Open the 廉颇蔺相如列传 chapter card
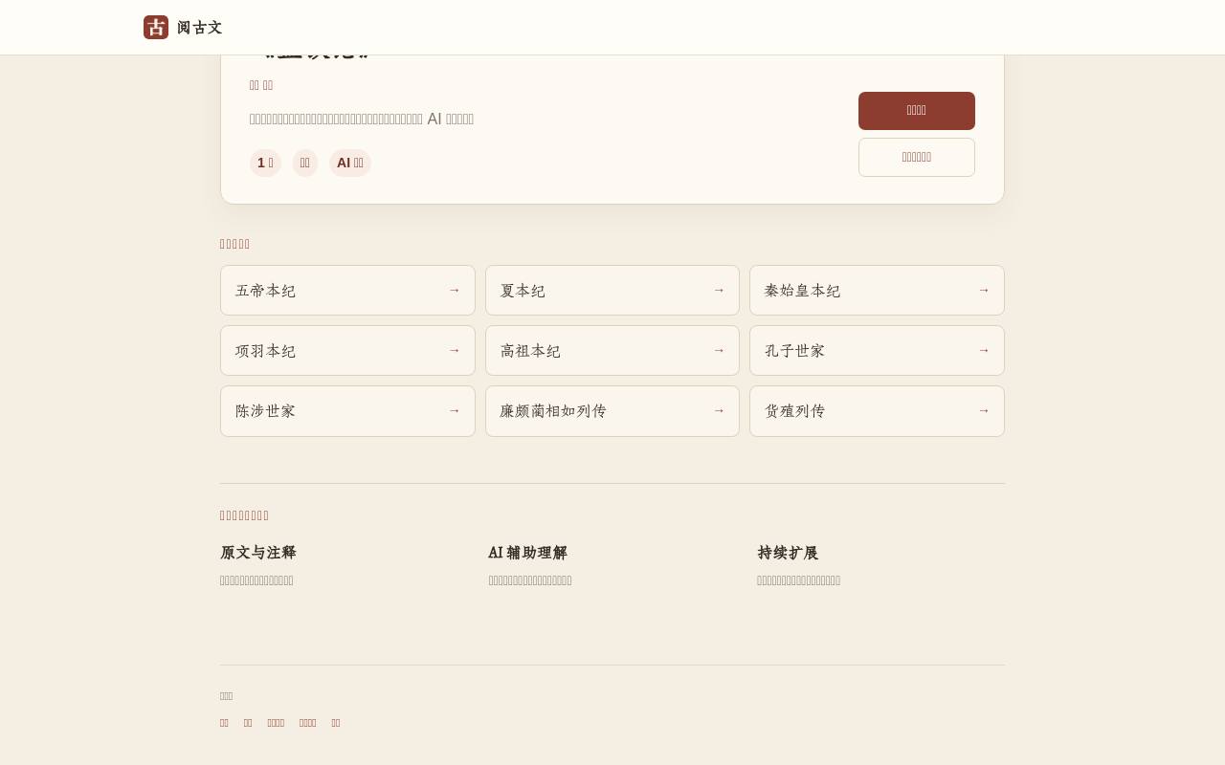The image size is (1225, 765). [612, 411]
